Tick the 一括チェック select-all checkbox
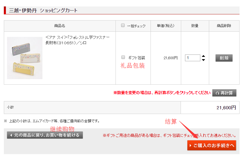This screenshot has width=241, height=155. [123, 25]
